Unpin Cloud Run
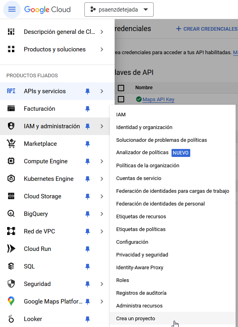This screenshot has width=238, height=327. (x=88, y=249)
